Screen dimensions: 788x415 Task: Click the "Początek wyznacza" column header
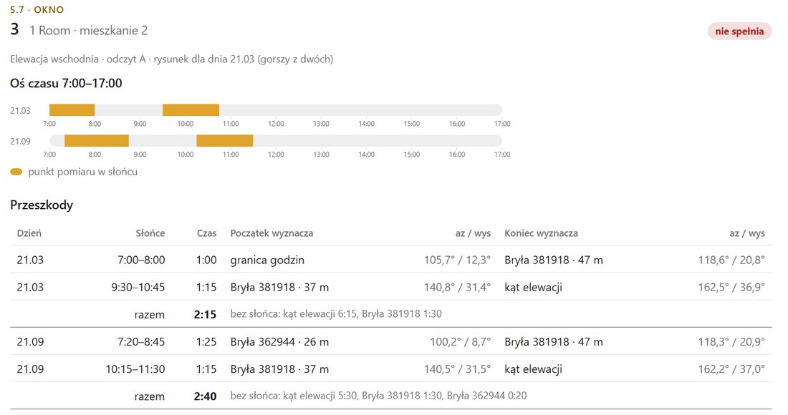(x=272, y=233)
